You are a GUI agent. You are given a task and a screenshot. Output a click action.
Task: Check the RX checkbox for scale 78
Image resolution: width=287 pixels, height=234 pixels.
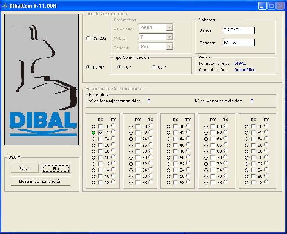coord(213,183)
